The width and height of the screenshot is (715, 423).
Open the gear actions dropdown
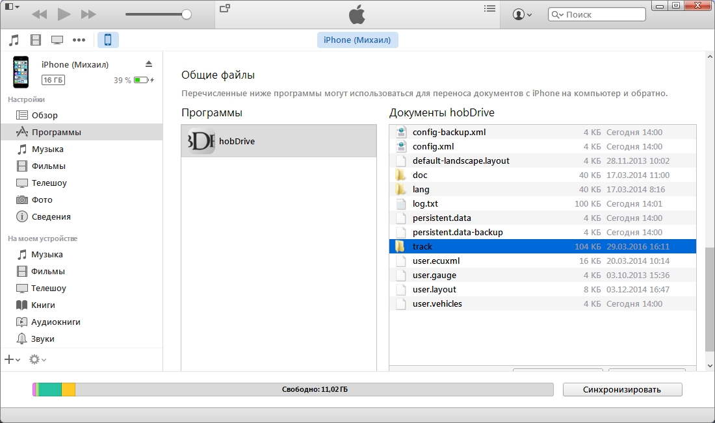(x=38, y=359)
